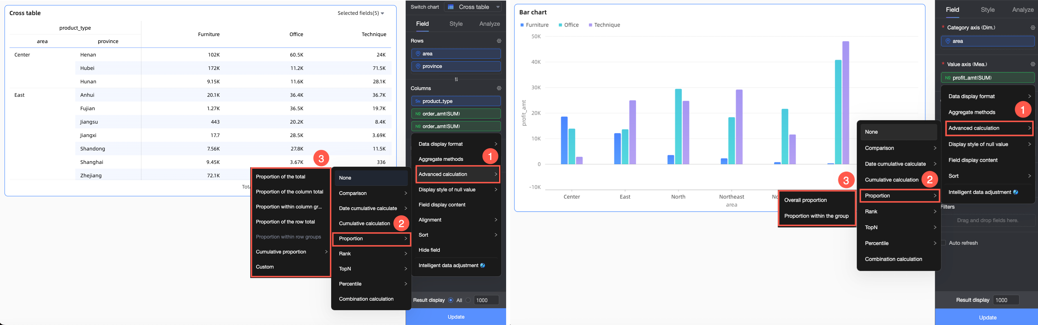Open the Switch chart Cross table dropdown
Screen dimensions: 1038x325
point(473,7)
